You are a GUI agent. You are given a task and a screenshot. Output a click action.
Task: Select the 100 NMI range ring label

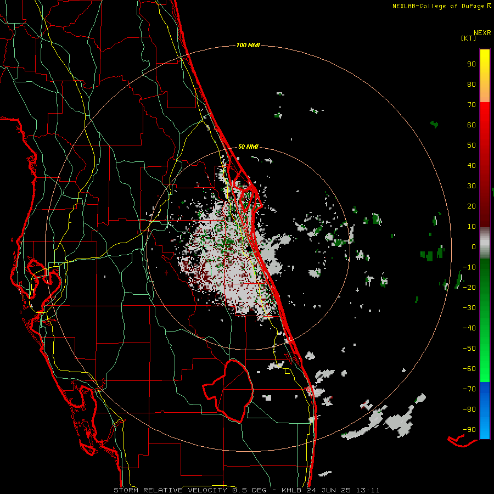tap(248, 45)
